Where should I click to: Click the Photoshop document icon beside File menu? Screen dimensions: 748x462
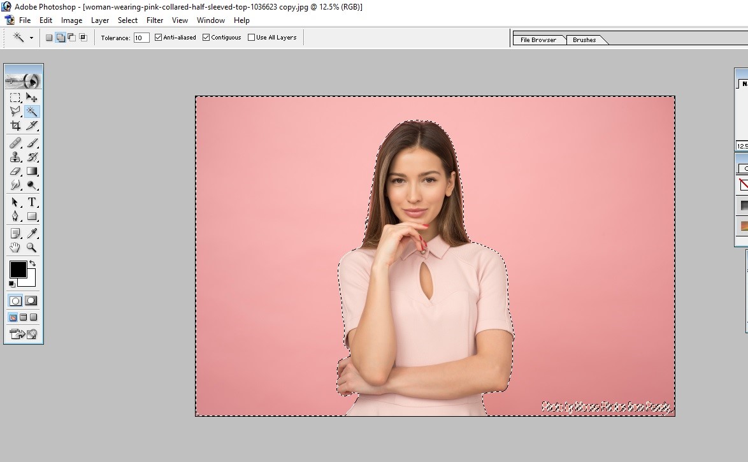(x=9, y=20)
